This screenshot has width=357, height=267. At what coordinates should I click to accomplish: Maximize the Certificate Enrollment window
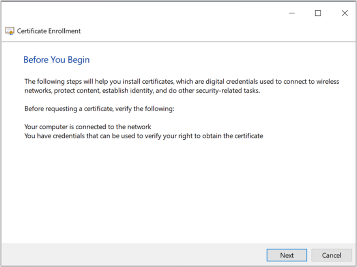[318, 13]
